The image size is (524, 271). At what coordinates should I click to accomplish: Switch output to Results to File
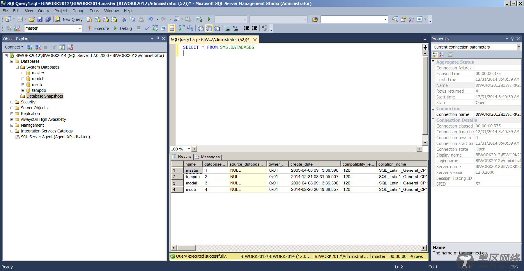pos(217,28)
